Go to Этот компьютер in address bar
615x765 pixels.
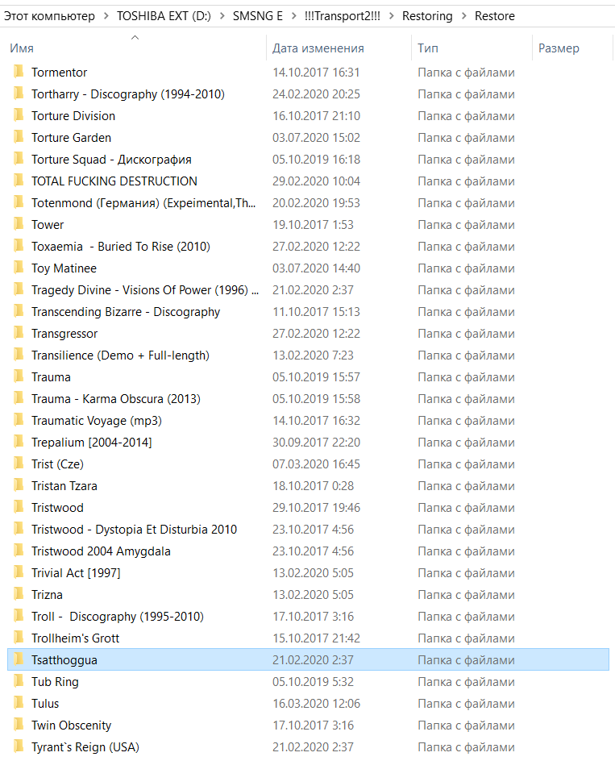click(x=49, y=16)
